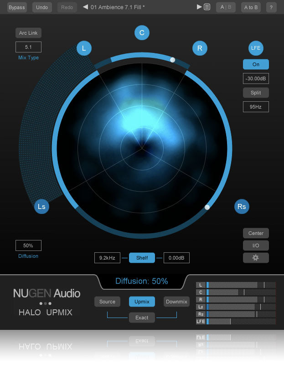Click the "Diffusion" label under 50%

(x=28, y=256)
